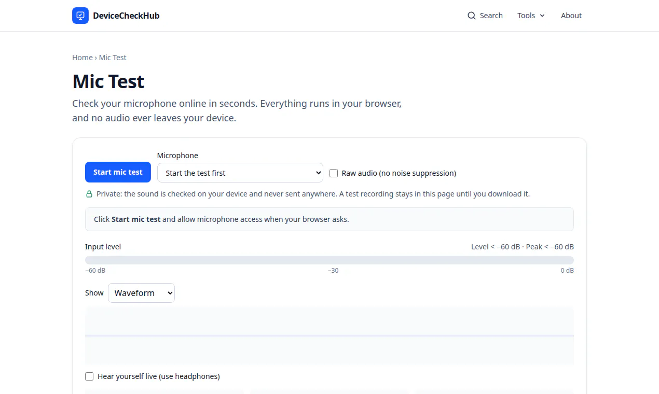Enable Raw audio (no noise suppression) checkbox
This screenshot has width=659, height=394.
tap(334, 173)
